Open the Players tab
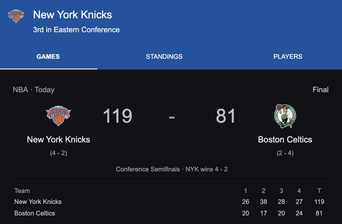The image size is (342, 224). click(x=288, y=56)
